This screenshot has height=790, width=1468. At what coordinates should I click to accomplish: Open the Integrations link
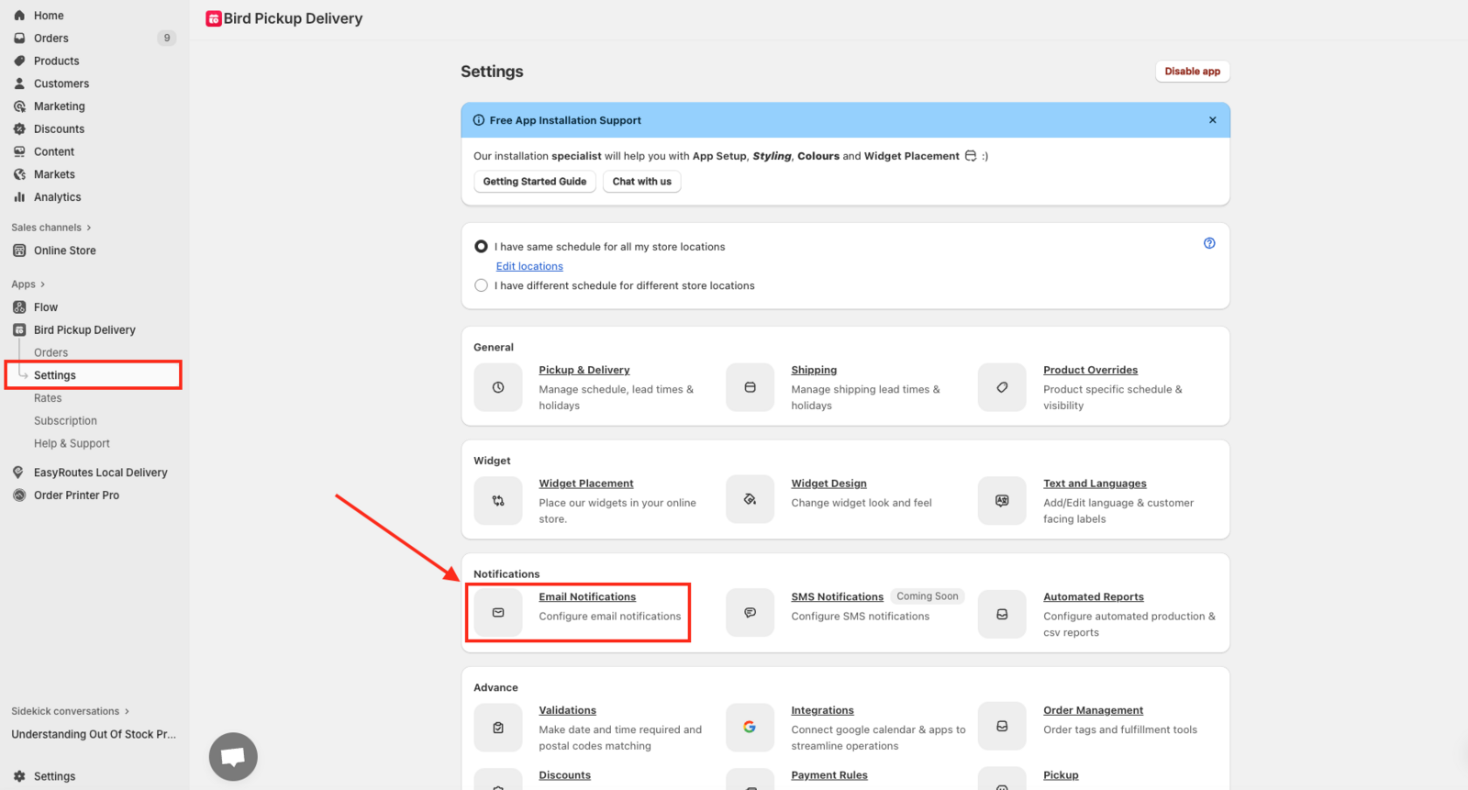[822, 710]
